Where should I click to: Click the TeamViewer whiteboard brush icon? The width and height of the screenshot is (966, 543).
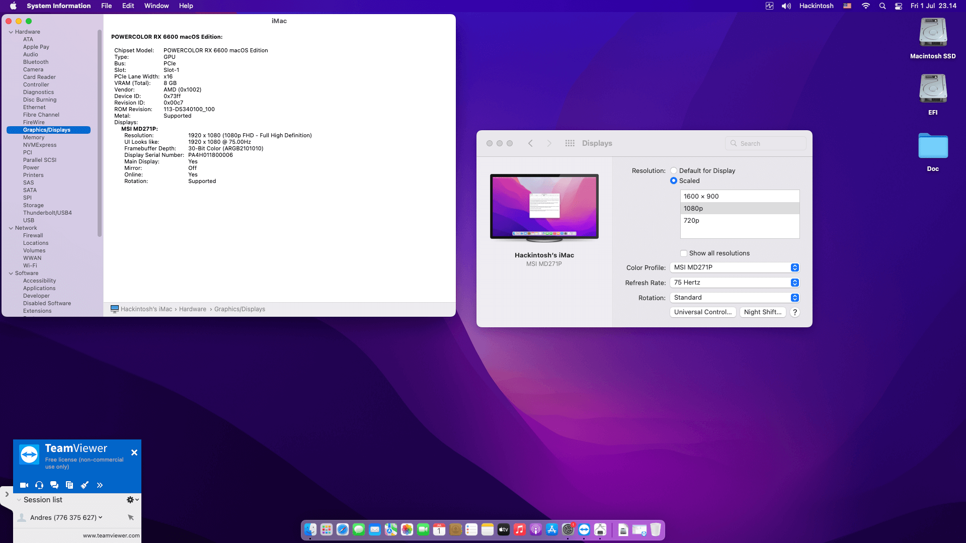coord(85,485)
